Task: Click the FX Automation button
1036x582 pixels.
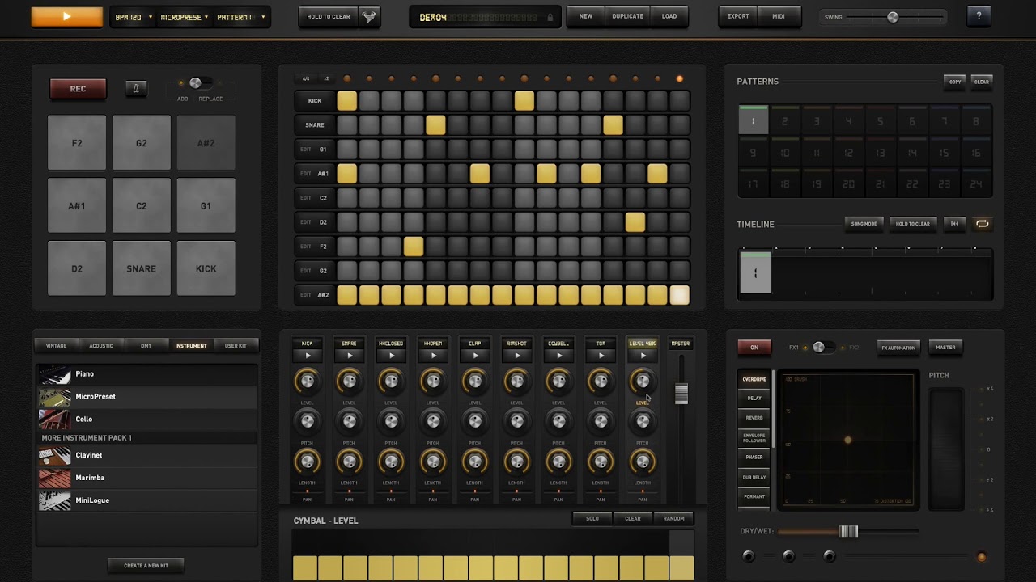Action: (x=898, y=348)
